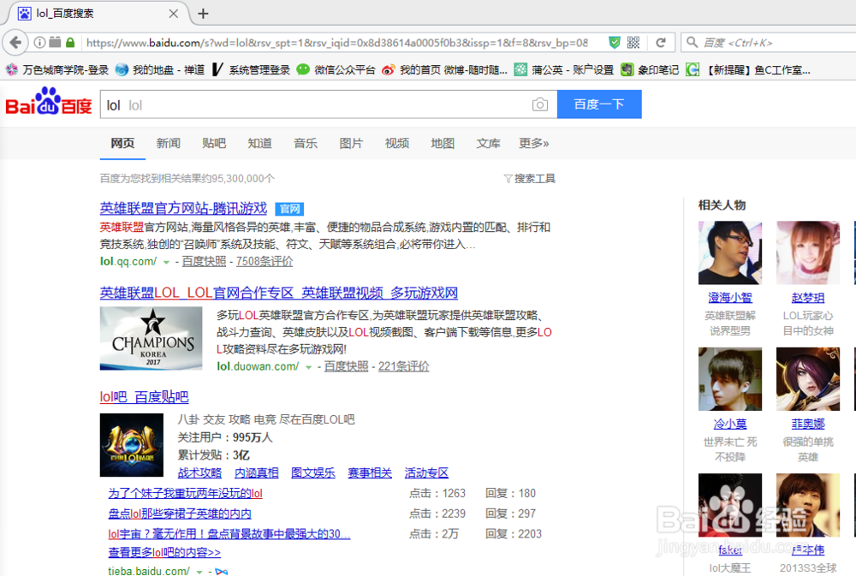Image resolution: width=856 pixels, height=576 pixels.
Task: Open the QR code icon in address bar
Action: pyautogui.click(x=633, y=42)
